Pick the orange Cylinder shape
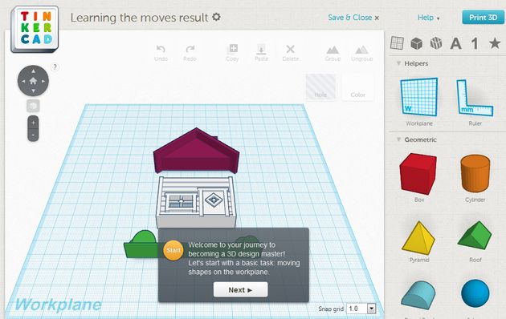 475,173
